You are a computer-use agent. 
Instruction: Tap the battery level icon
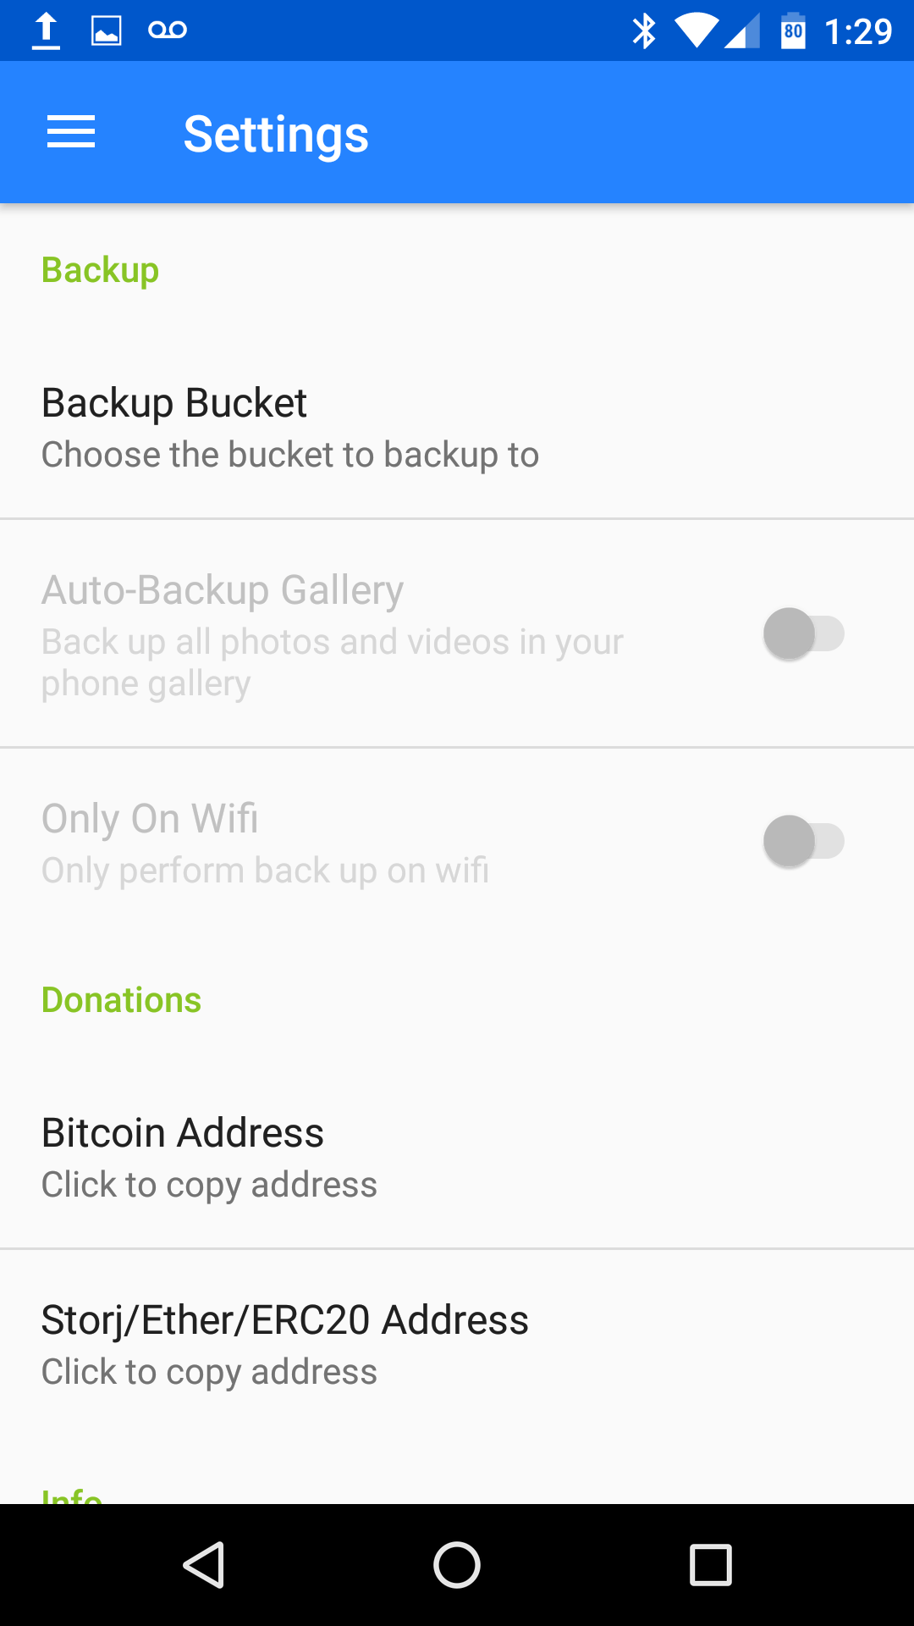[x=793, y=31]
